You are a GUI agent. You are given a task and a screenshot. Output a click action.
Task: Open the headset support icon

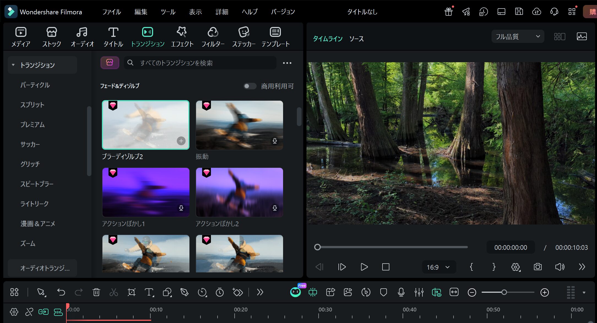[x=554, y=12]
